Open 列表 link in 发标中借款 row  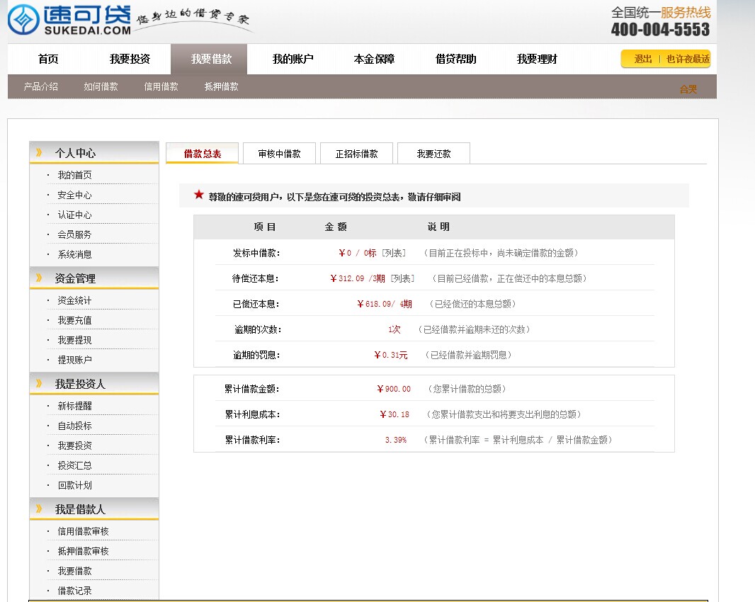tap(394, 253)
